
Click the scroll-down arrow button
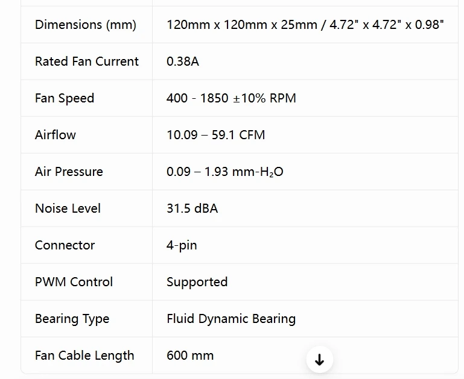[x=319, y=360]
